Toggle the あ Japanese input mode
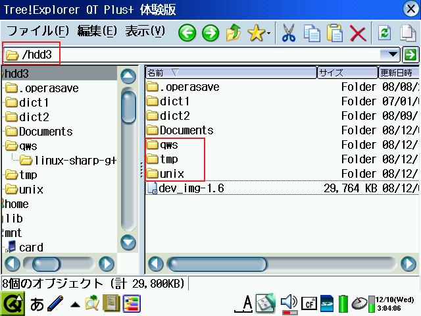The image size is (421, 316). (x=37, y=304)
